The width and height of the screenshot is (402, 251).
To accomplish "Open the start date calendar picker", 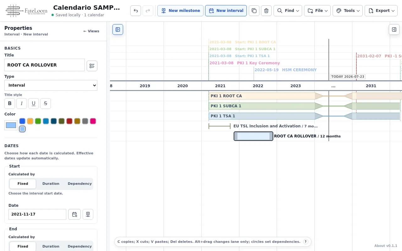I will 74,214.
